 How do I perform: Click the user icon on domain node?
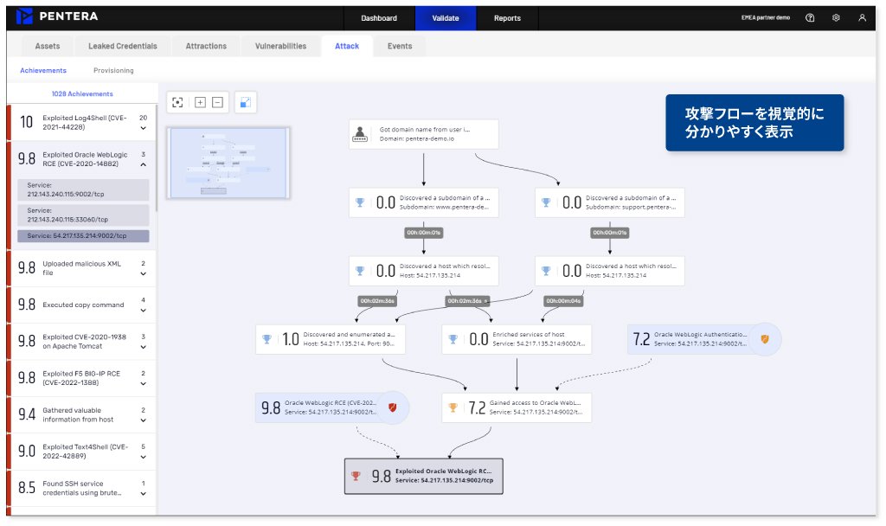click(360, 134)
